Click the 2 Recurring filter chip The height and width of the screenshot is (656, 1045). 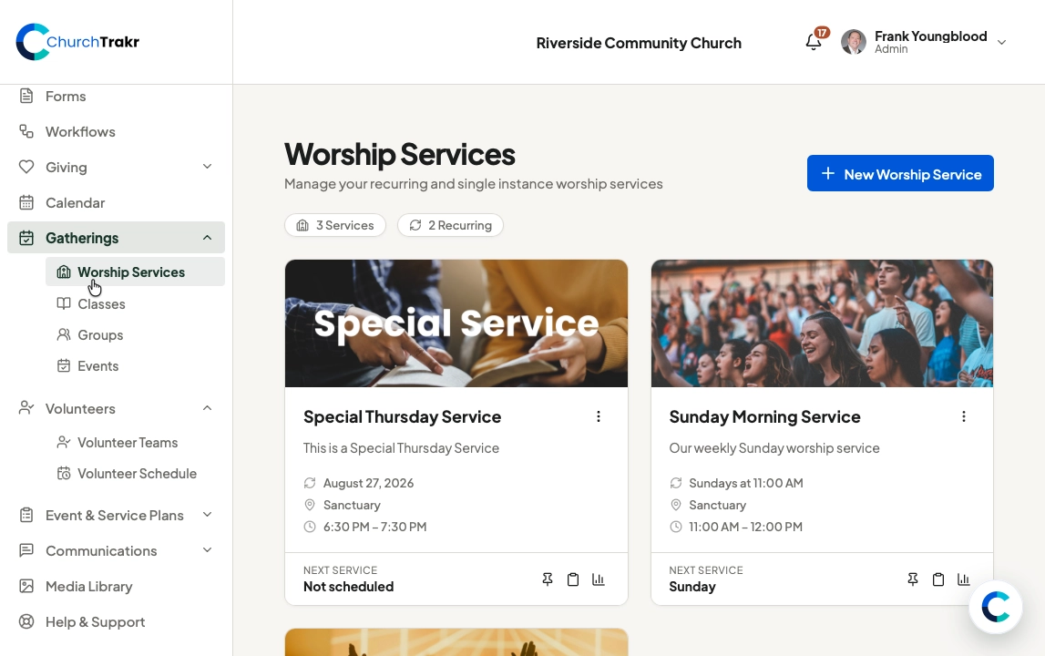pyautogui.click(x=450, y=225)
